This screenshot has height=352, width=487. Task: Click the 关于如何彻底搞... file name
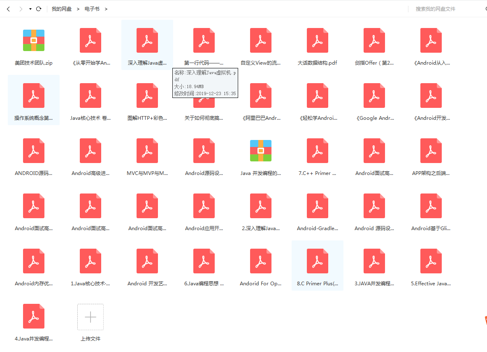click(x=204, y=118)
